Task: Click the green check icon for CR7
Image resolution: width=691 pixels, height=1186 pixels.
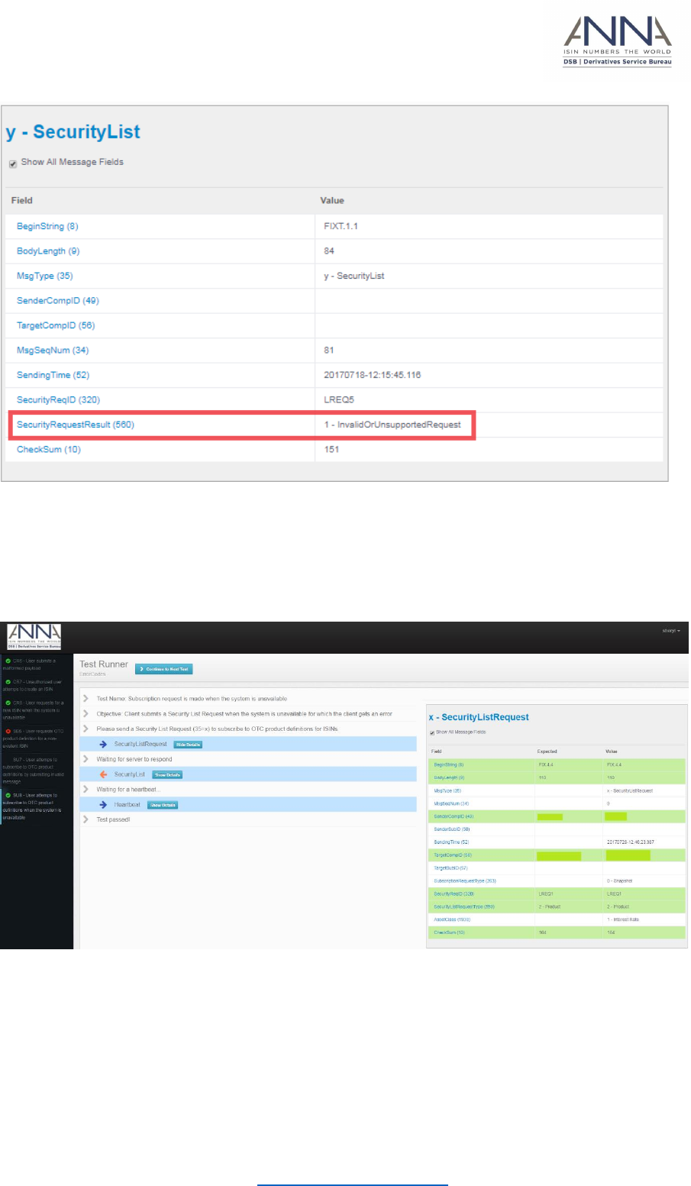Action: click(8, 682)
